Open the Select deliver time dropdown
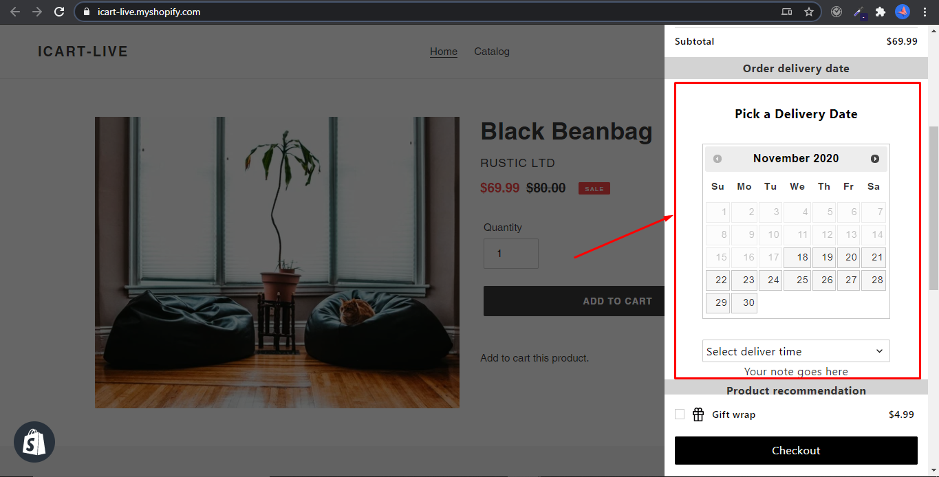Screen dimensions: 939x477 point(796,351)
